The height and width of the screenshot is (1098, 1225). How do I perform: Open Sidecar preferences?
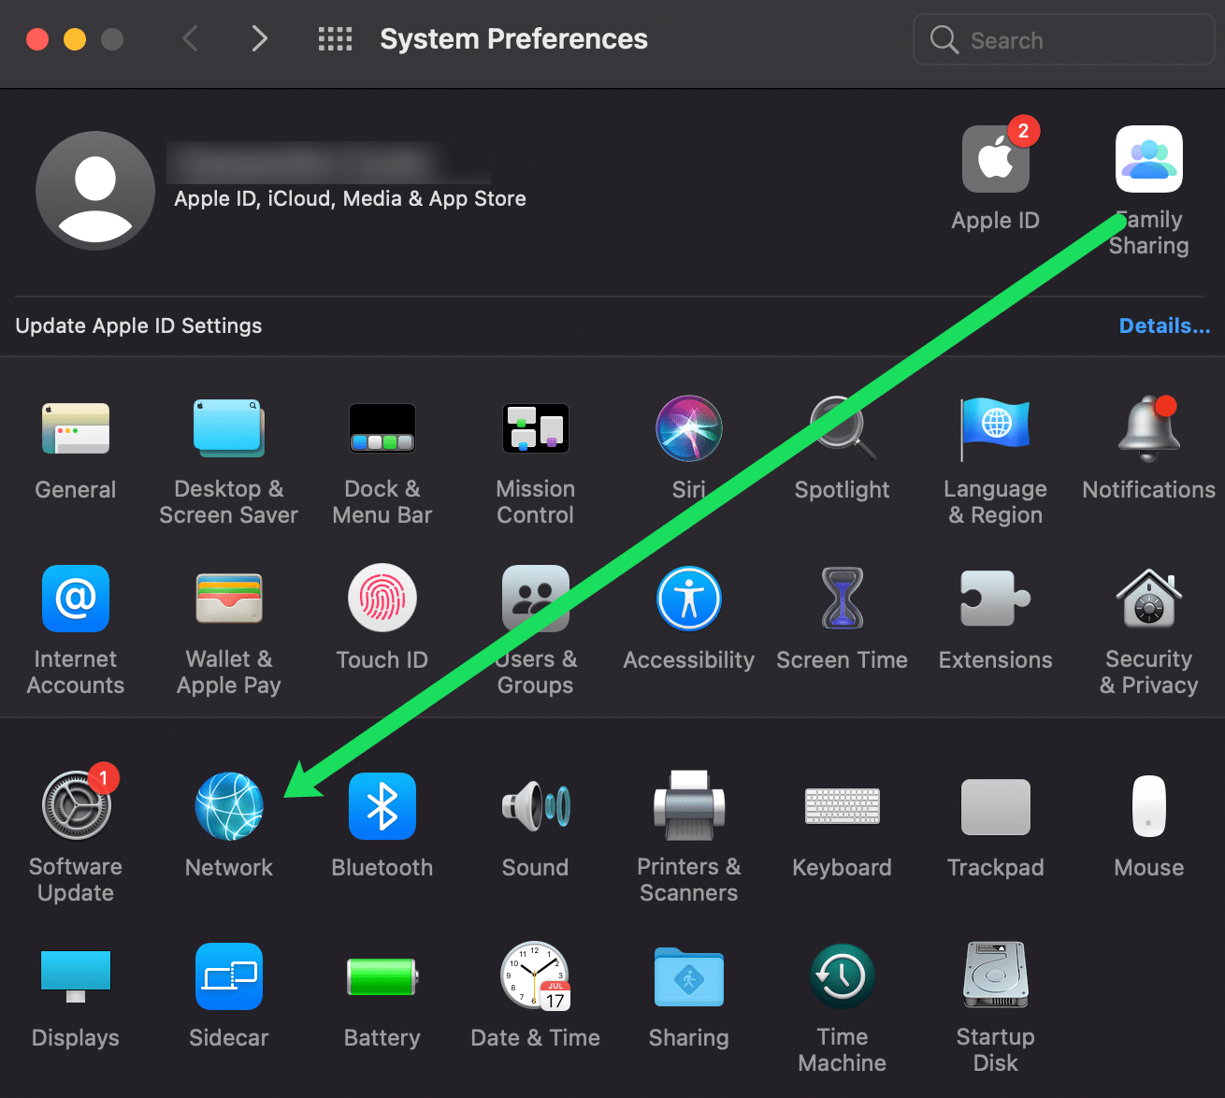pyautogui.click(x=228, y=976)
